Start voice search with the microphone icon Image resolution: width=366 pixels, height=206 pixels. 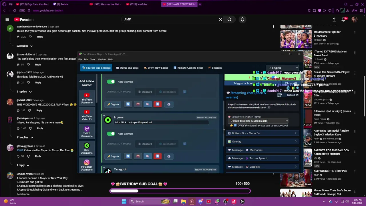click(x=242, y=19)
